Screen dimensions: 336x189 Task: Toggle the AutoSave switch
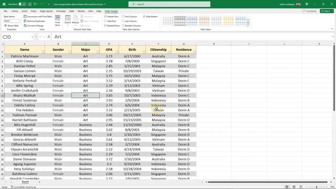coord(22,4)
